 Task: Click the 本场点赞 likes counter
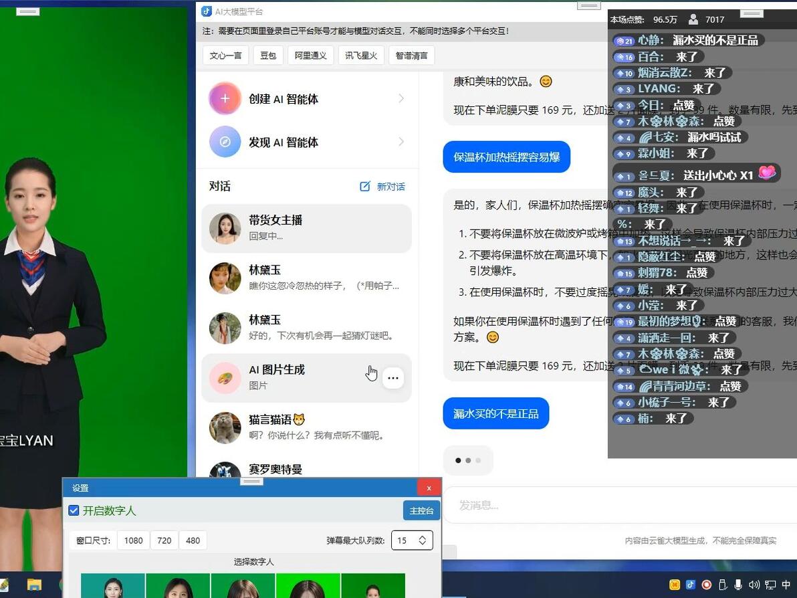tap(643, 20)
